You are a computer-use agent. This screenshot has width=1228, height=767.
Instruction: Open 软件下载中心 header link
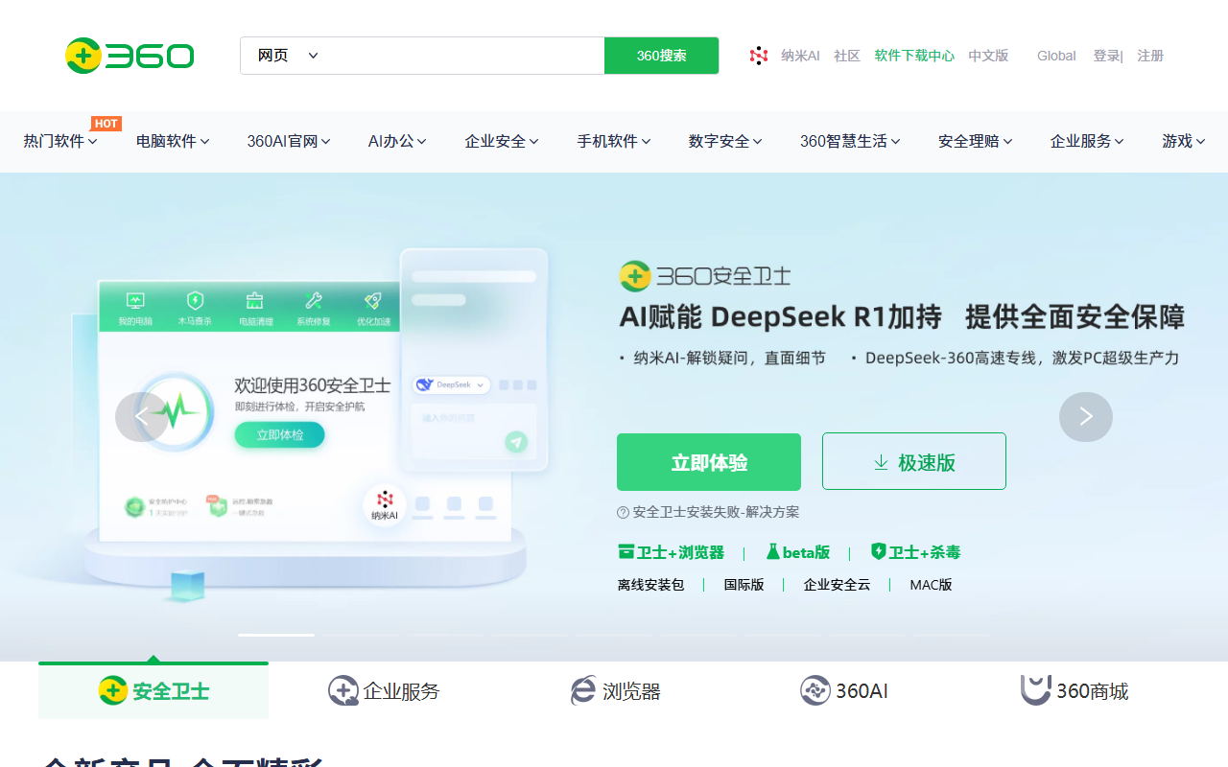[914, 56]
